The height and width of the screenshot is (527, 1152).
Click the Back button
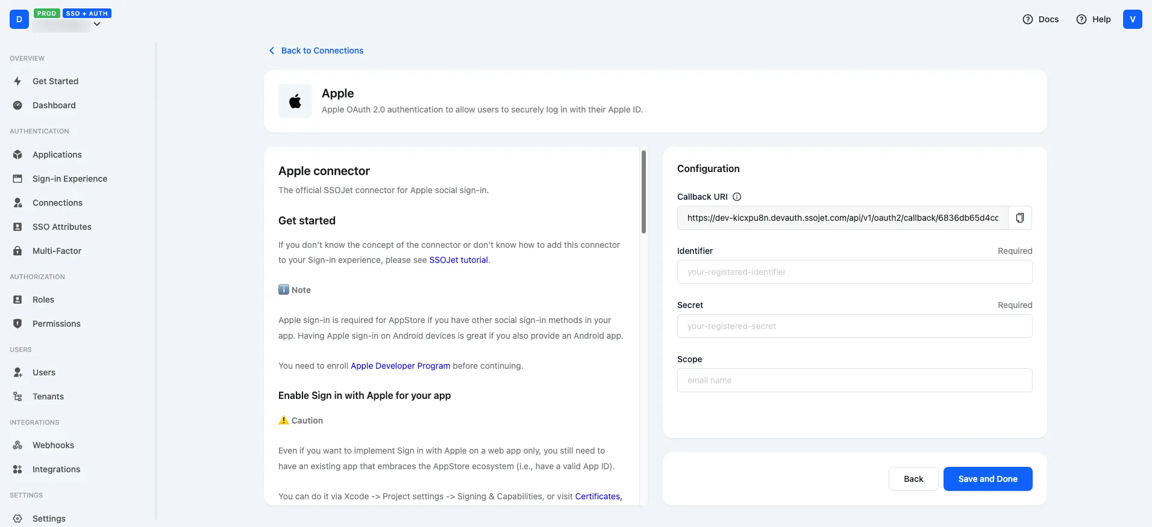[913, 479]
